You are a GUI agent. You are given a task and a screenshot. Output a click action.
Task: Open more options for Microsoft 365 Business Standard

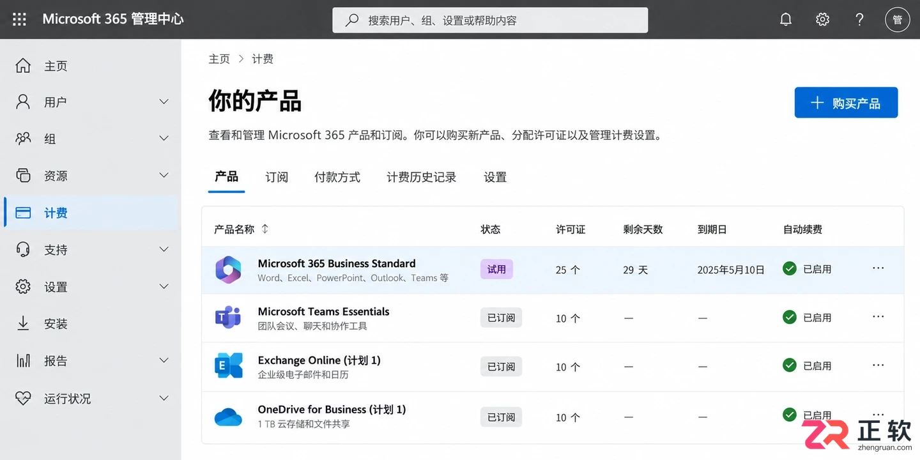(x=878, y=268)
